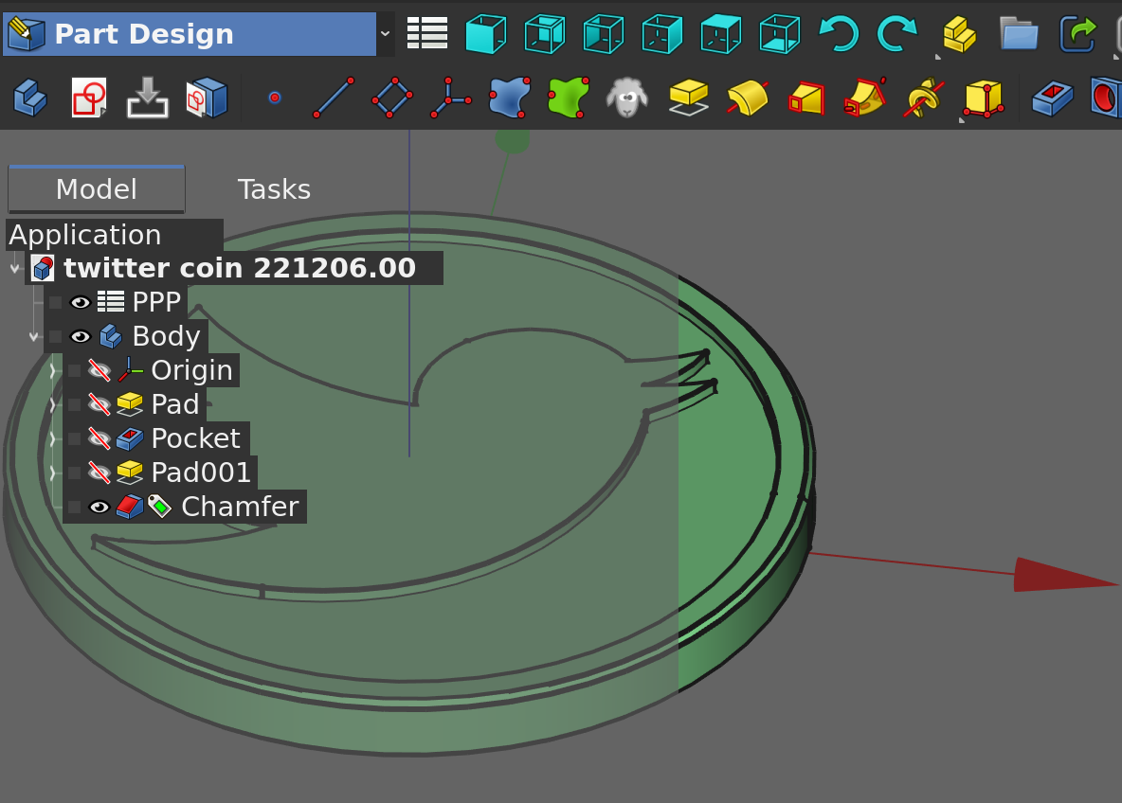Collapse the twitter coin 221206.00 document

point(15,269)
